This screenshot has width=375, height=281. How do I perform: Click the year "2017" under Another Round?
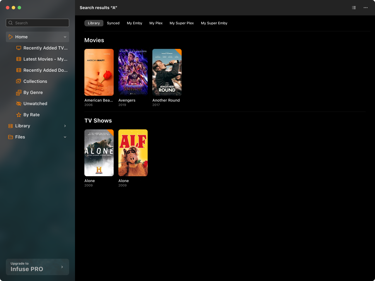(156, 105)
